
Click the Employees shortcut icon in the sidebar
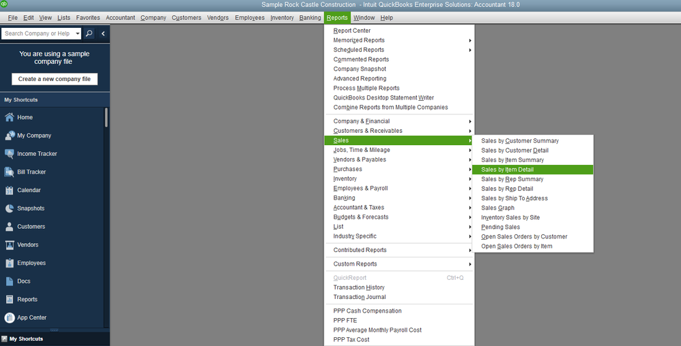[x=9, y=263]
